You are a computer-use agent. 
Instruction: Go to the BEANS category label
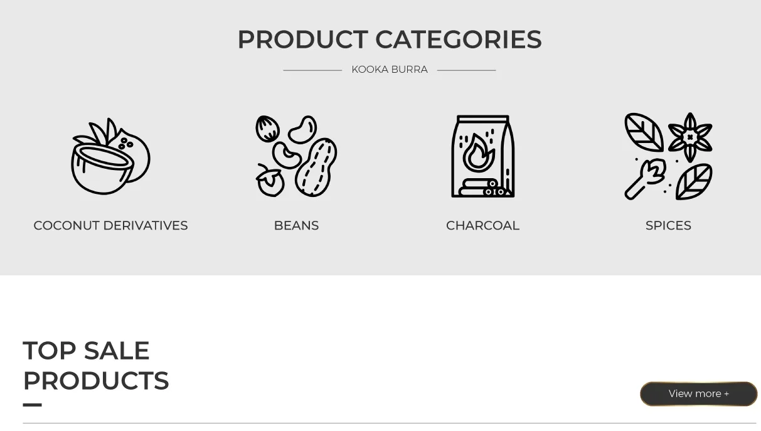pyautogui.click(x=296, y=225)
